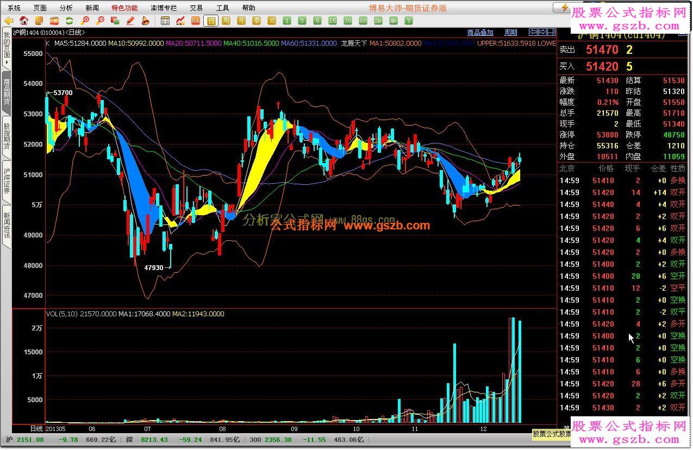Select the 1-minute period button
Viewport: 693px width, 450px height.
pyautogui.click(x=287, y=21)
